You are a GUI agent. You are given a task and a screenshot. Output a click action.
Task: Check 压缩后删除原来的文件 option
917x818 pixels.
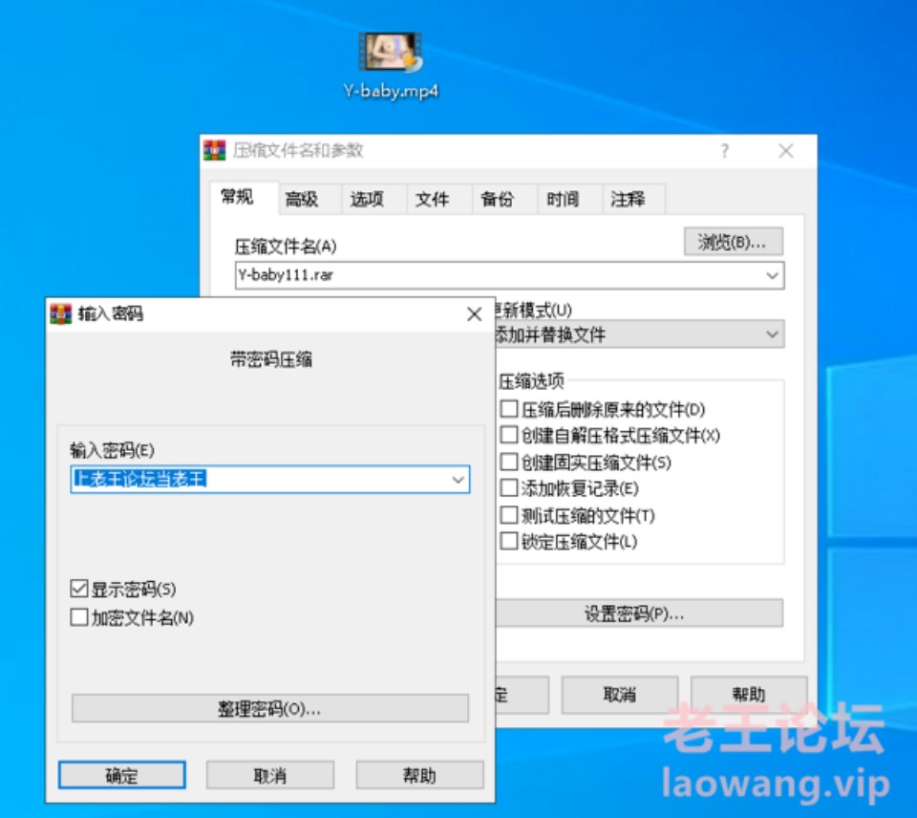point(509,410)
